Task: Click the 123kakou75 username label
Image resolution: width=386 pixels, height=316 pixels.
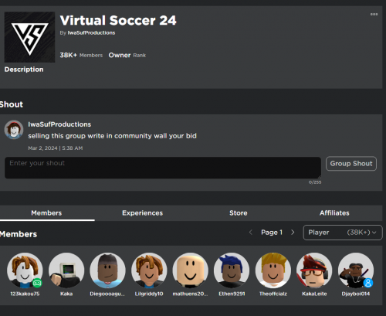Action: 25,294
